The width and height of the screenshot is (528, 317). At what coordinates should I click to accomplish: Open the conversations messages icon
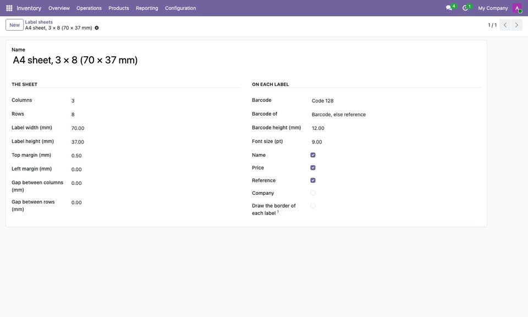coord(449,8)
